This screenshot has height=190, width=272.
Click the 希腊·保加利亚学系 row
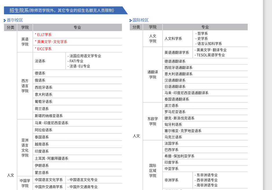tap(205, 156)
